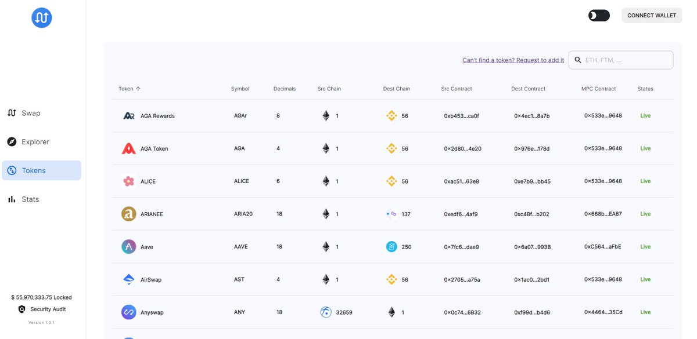697x339 pixels.
Task: Click the Explorer compass icon
Action: (12, 142)
